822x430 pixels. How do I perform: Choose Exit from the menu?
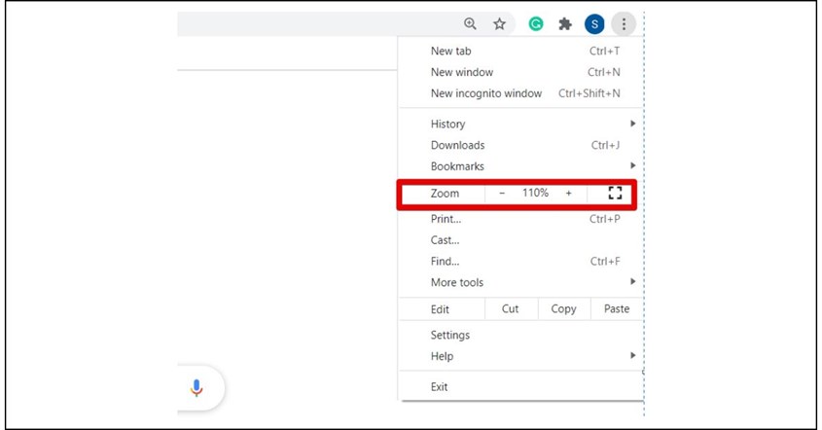tap(521, 387)
